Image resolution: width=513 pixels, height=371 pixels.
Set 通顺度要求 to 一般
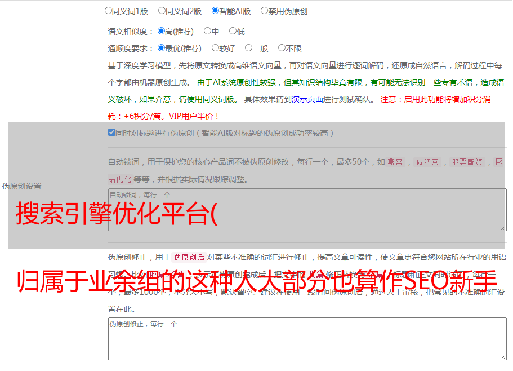pos(249,48)
